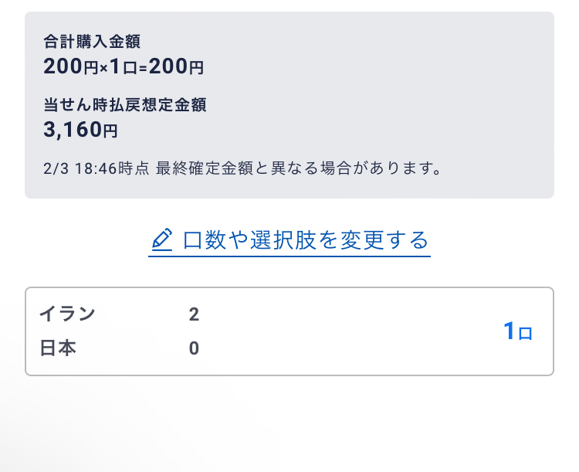Open 口数や選択肢を変更する link
The width and height of the screenshot is (579, 472).
point(289,240)
